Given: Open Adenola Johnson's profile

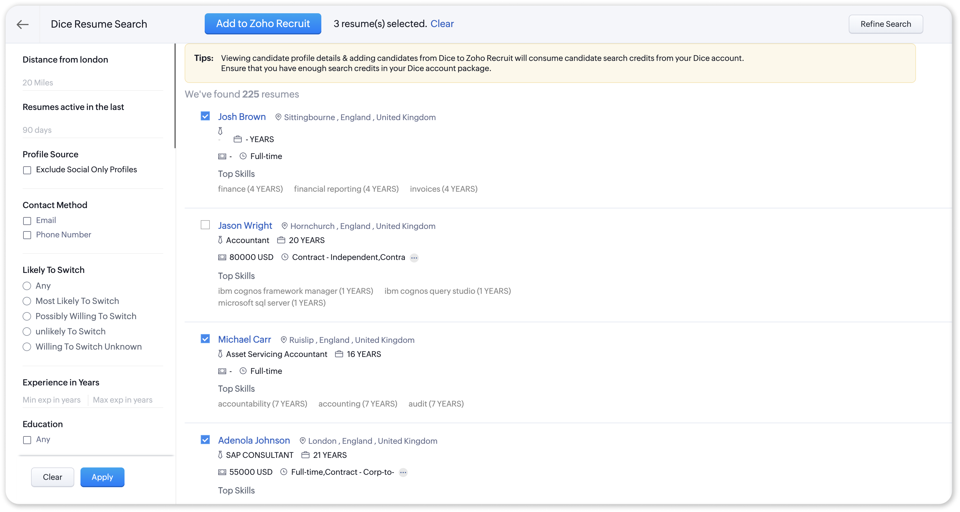Looking at the screenshot, I should [x=254, y=440].
